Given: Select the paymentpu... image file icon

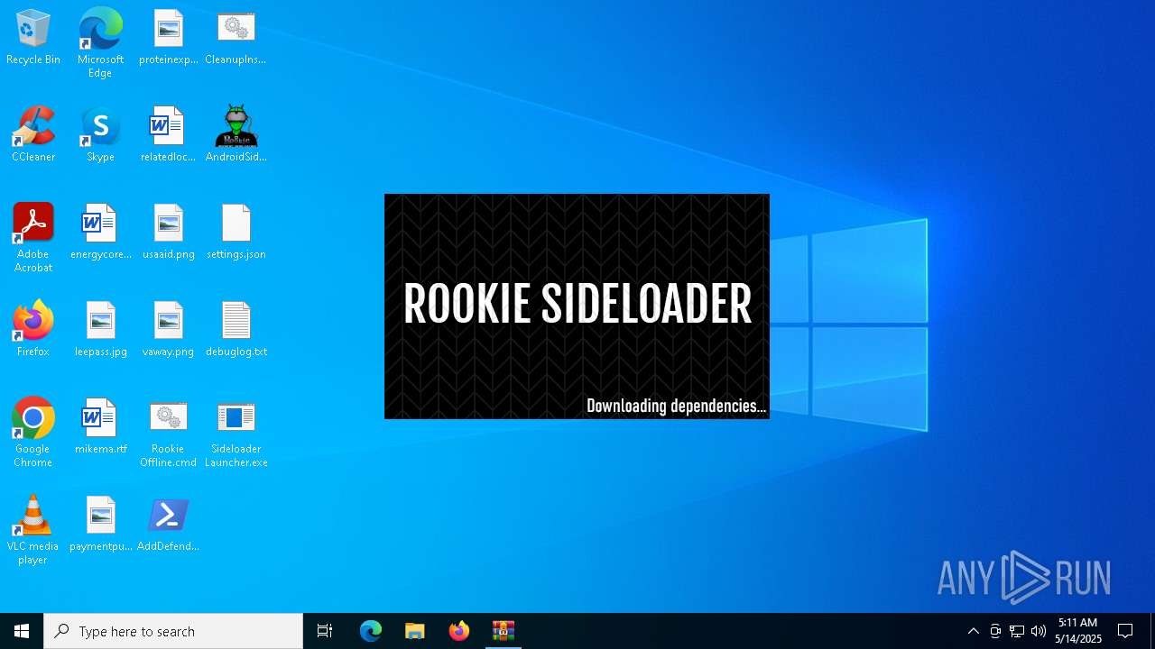Looking at the screenshot, I should [100, 525].
